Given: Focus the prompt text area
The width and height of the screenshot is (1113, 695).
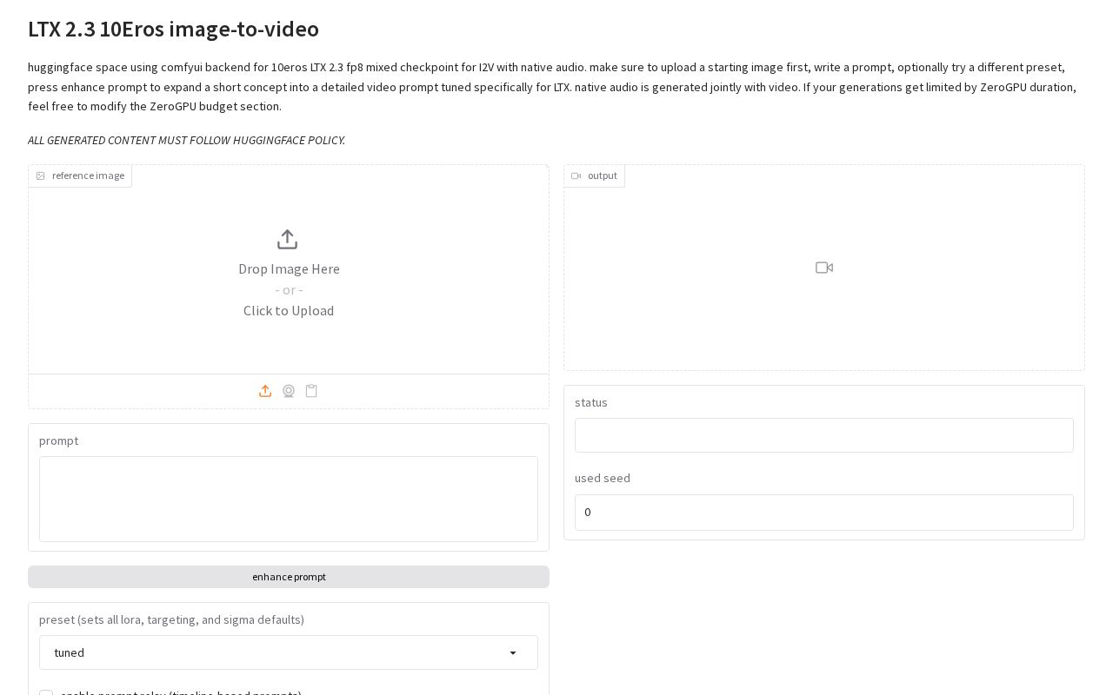Looking at the screenshot, I should [289, 500].
